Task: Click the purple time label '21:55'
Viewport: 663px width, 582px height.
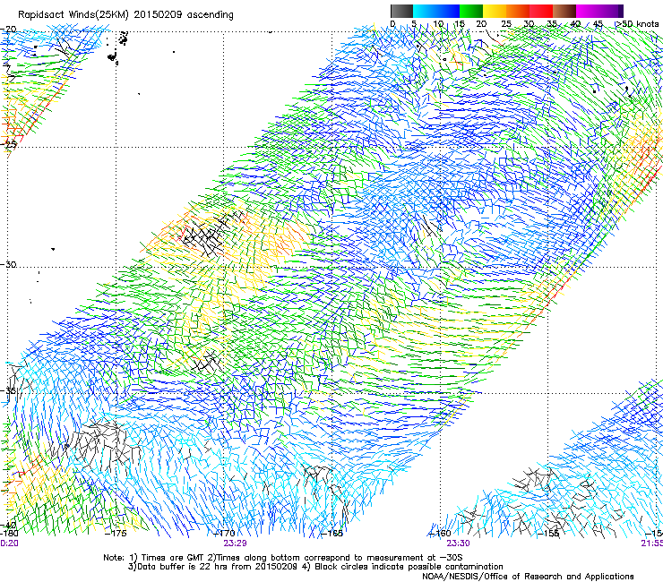Action: 652,543
